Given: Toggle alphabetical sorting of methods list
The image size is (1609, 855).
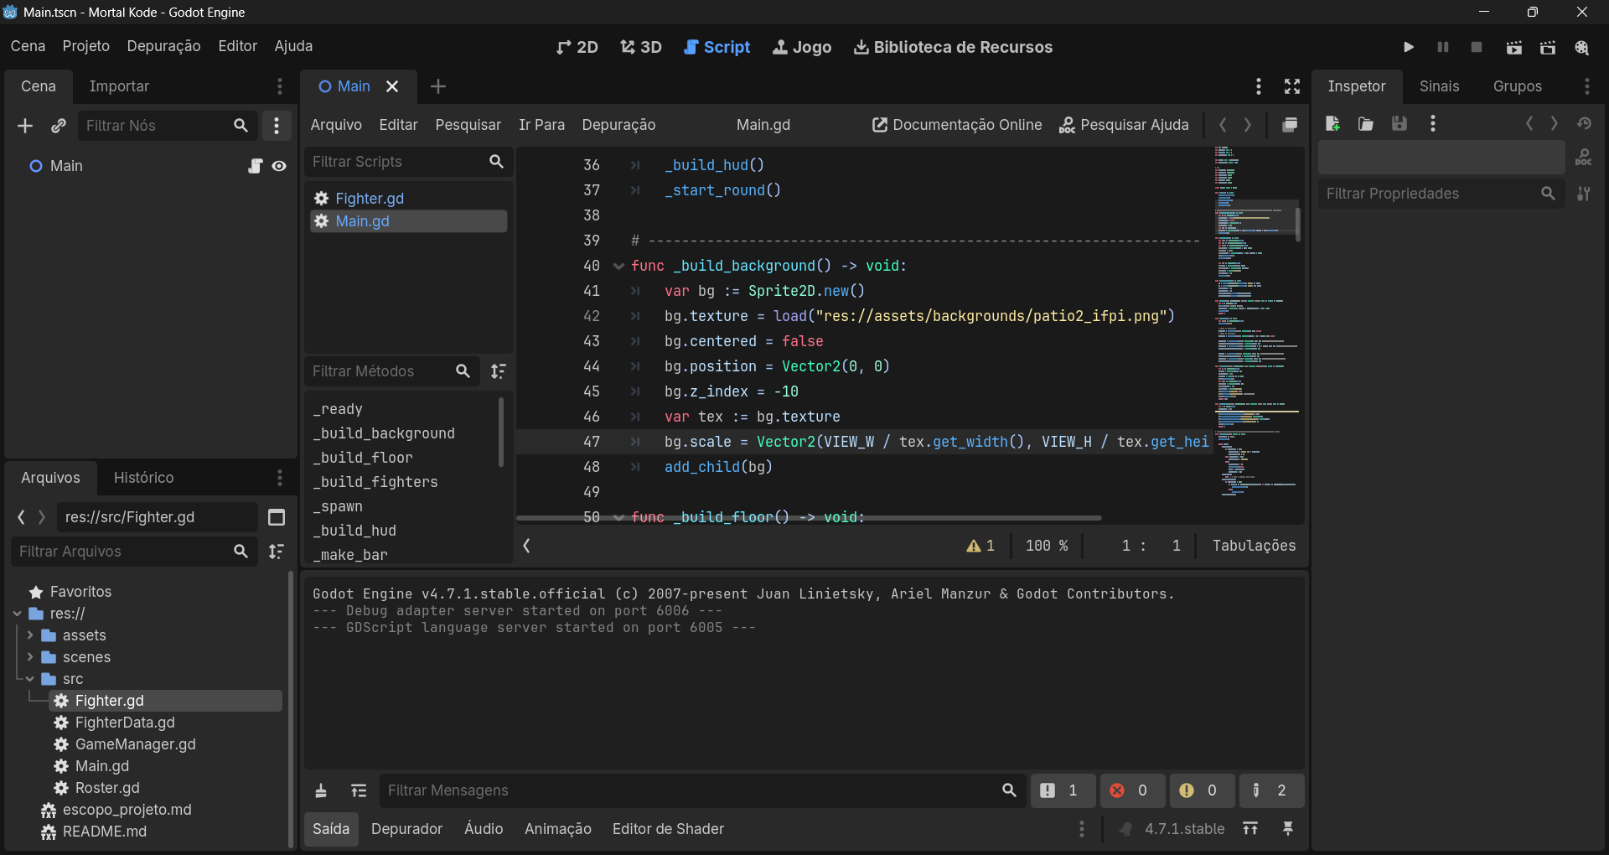Looking at the screenshot, I should [499, 371].
